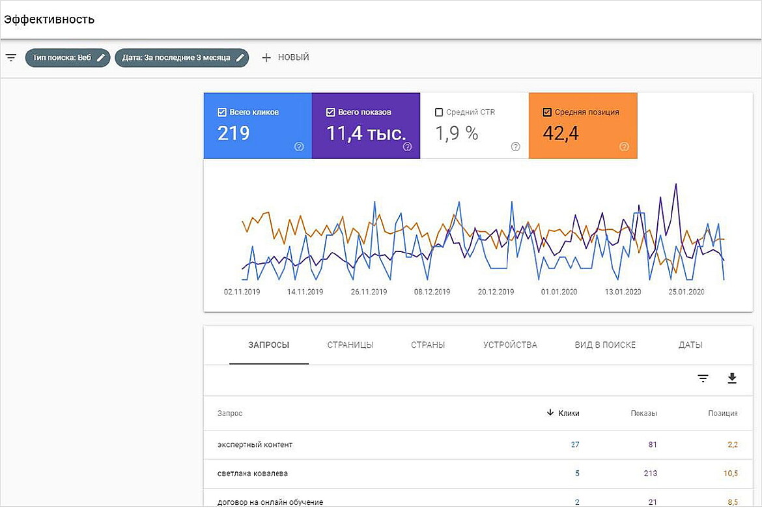762x508 pixels.
Task: Sort by the Клики column header arrow
Action: [550, 413]
